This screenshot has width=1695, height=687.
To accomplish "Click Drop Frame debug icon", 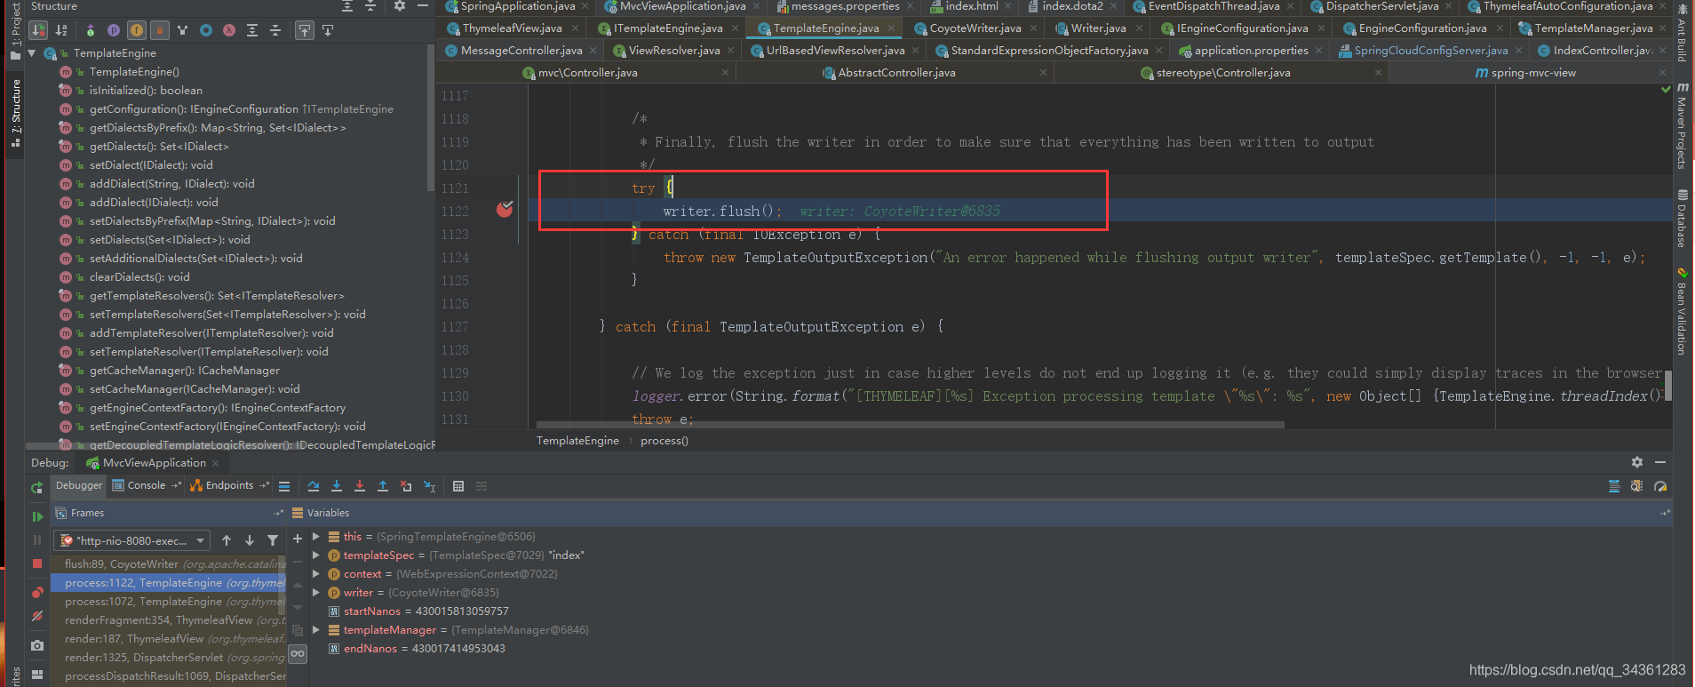I will tap(406, 486).
